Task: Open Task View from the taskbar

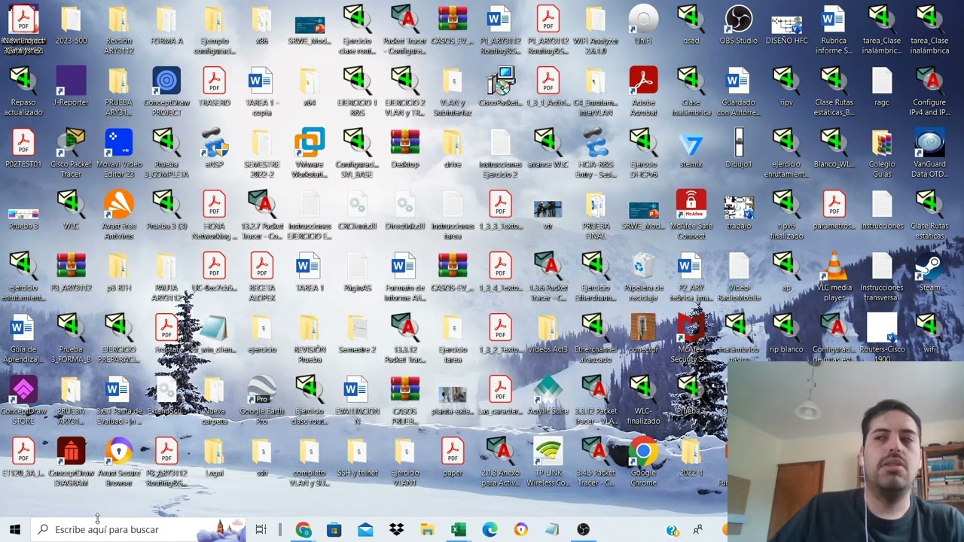Action: pyautogui.click(x=261, y=529)
